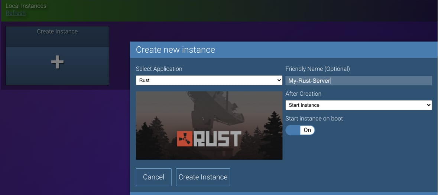
Task: Click the Refresh link
Action: pyautogui.click(x=16, y=13)
